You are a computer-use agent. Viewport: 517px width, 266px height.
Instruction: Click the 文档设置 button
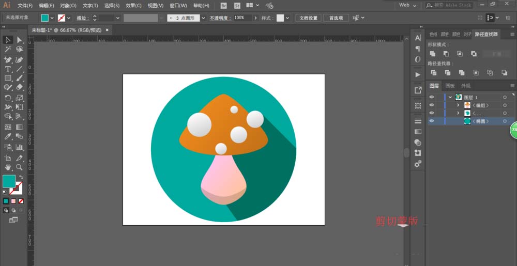309,18
